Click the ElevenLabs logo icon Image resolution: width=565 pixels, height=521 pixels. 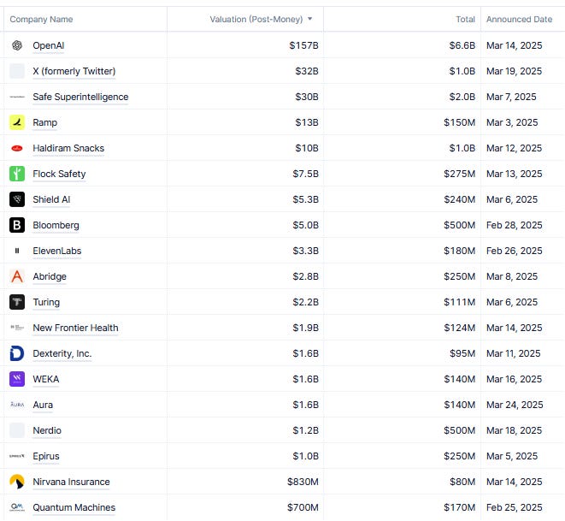click(x=17, y=251)
